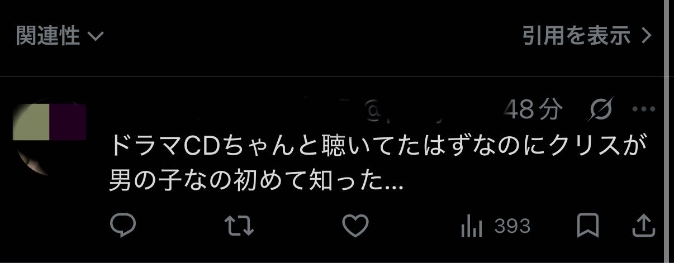This screenshot has width=674, height=263.
Task: Reply to the クリス drama CD post
Action: click(x=123, y=226)
